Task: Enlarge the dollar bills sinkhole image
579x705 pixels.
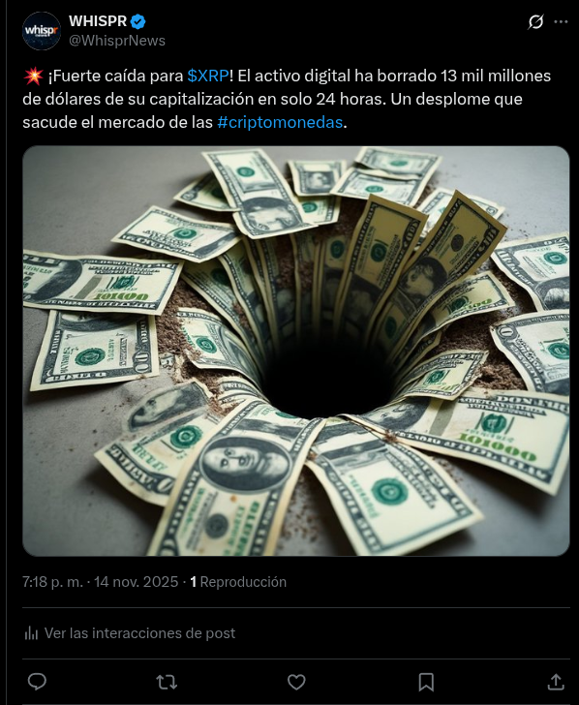Action: click(296, 351)
